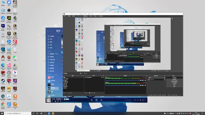This screenshot has height=115, width=205.
Task: Pop out the controls dock panel
Action: pos(182,76)
